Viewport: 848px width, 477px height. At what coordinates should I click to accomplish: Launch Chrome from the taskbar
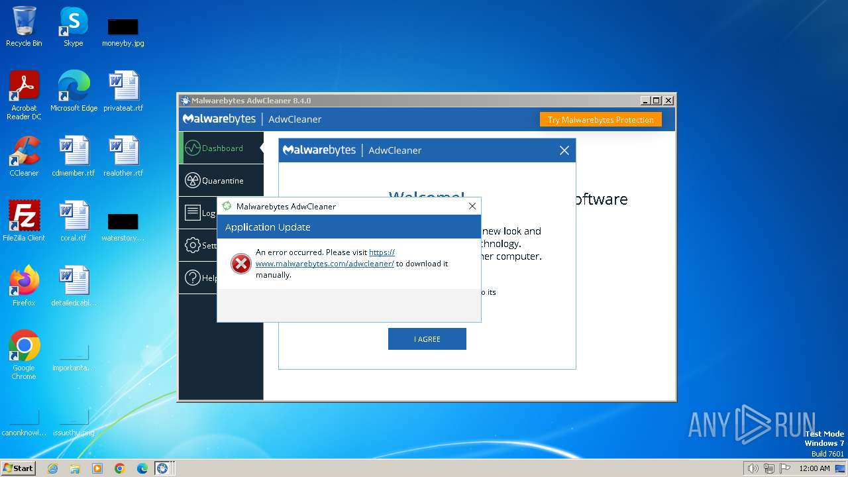(120, 468)
